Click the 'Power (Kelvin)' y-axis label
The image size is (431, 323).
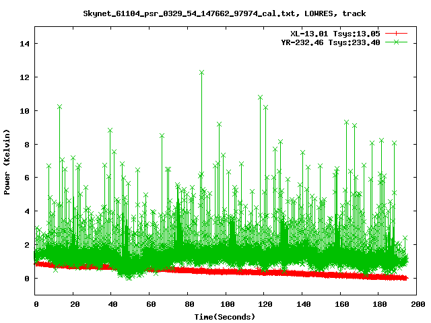7,162
